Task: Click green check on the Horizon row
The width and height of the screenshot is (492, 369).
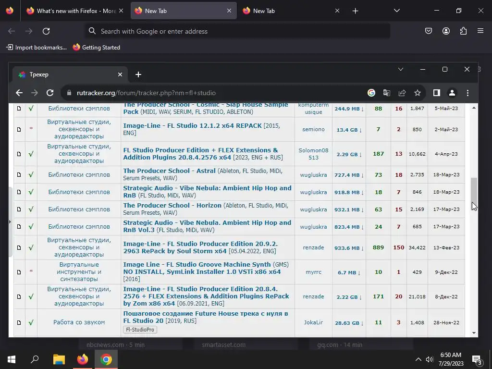Action: point(31,209)
